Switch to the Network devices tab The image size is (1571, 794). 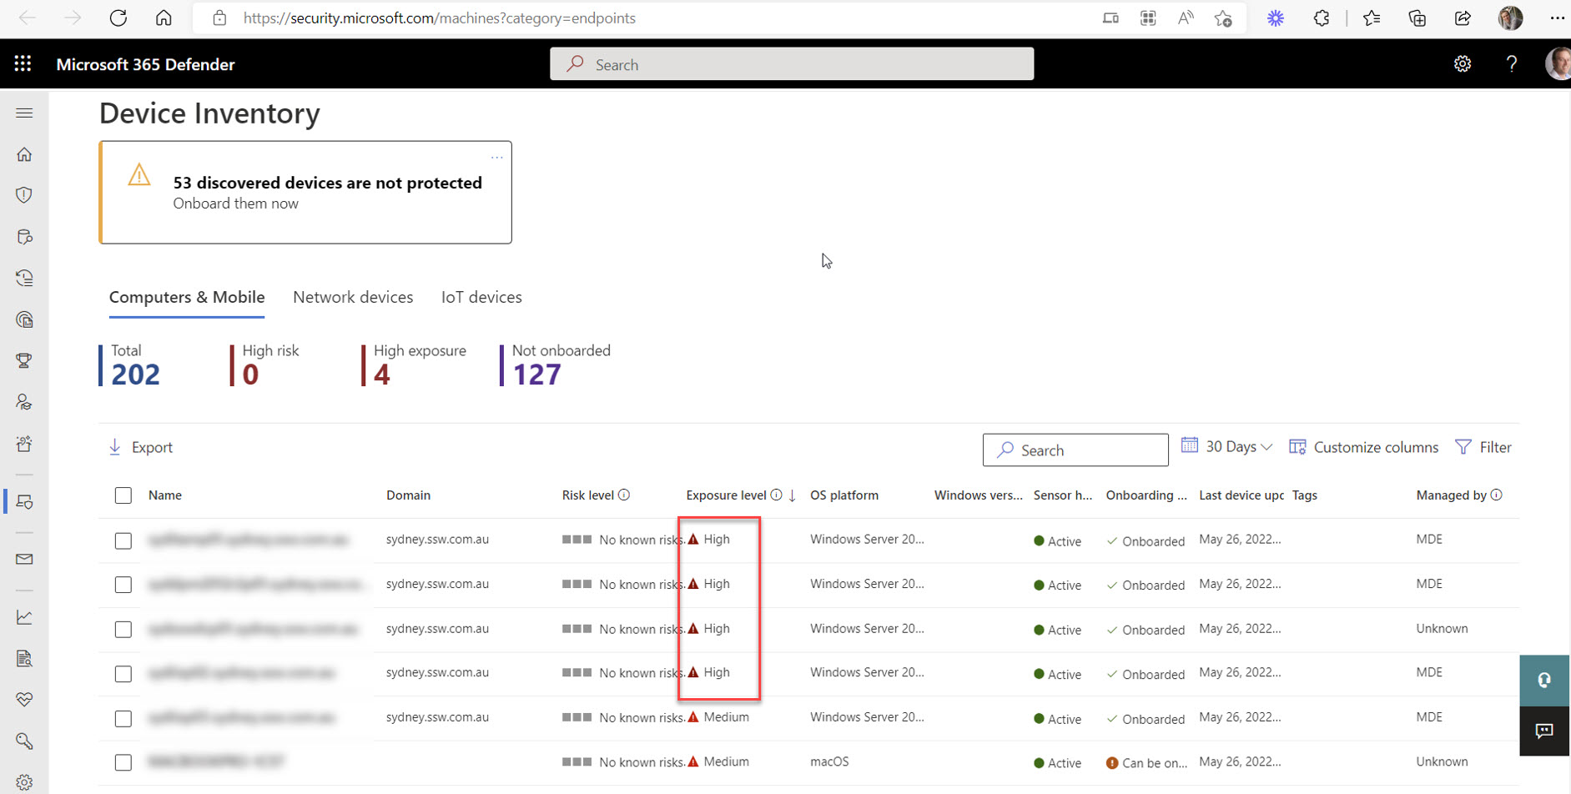pos(353,298)
